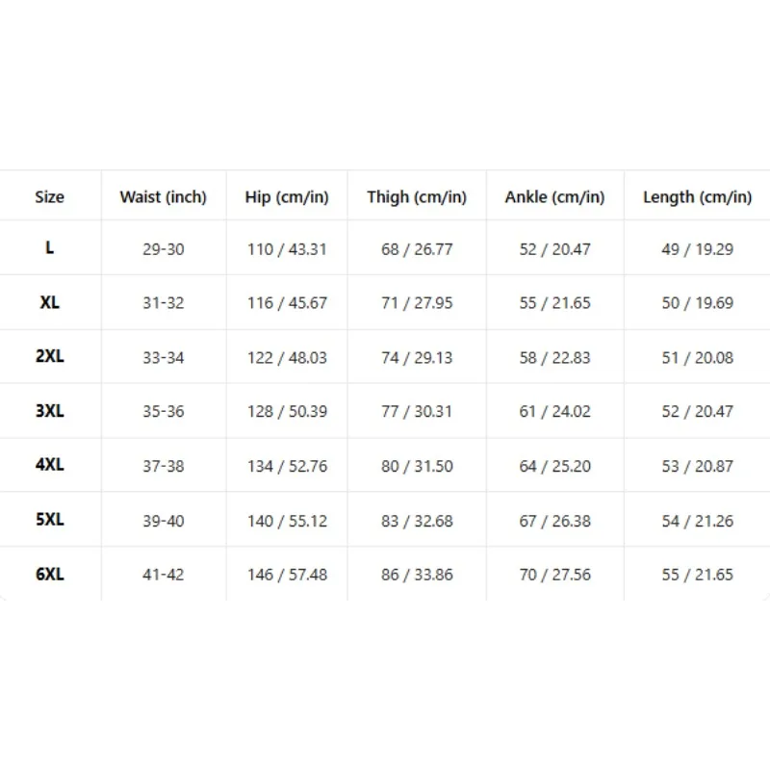Screen dimensions: 770x770
Task: Select hip value 146 / 57.48
Action: pos(287,575)
